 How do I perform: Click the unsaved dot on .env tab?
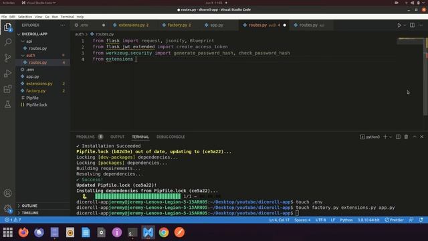(x=104, y=25)
